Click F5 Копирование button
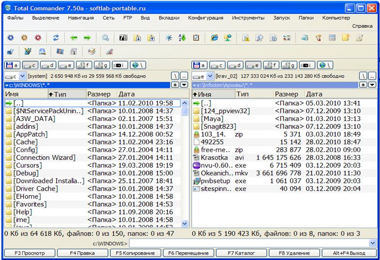This screenshot has width=380, height=260. (x=135, y=253)
